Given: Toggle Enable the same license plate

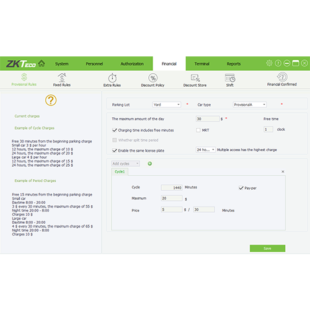Looking at the screenshot, I should click(x=115, y=151).
